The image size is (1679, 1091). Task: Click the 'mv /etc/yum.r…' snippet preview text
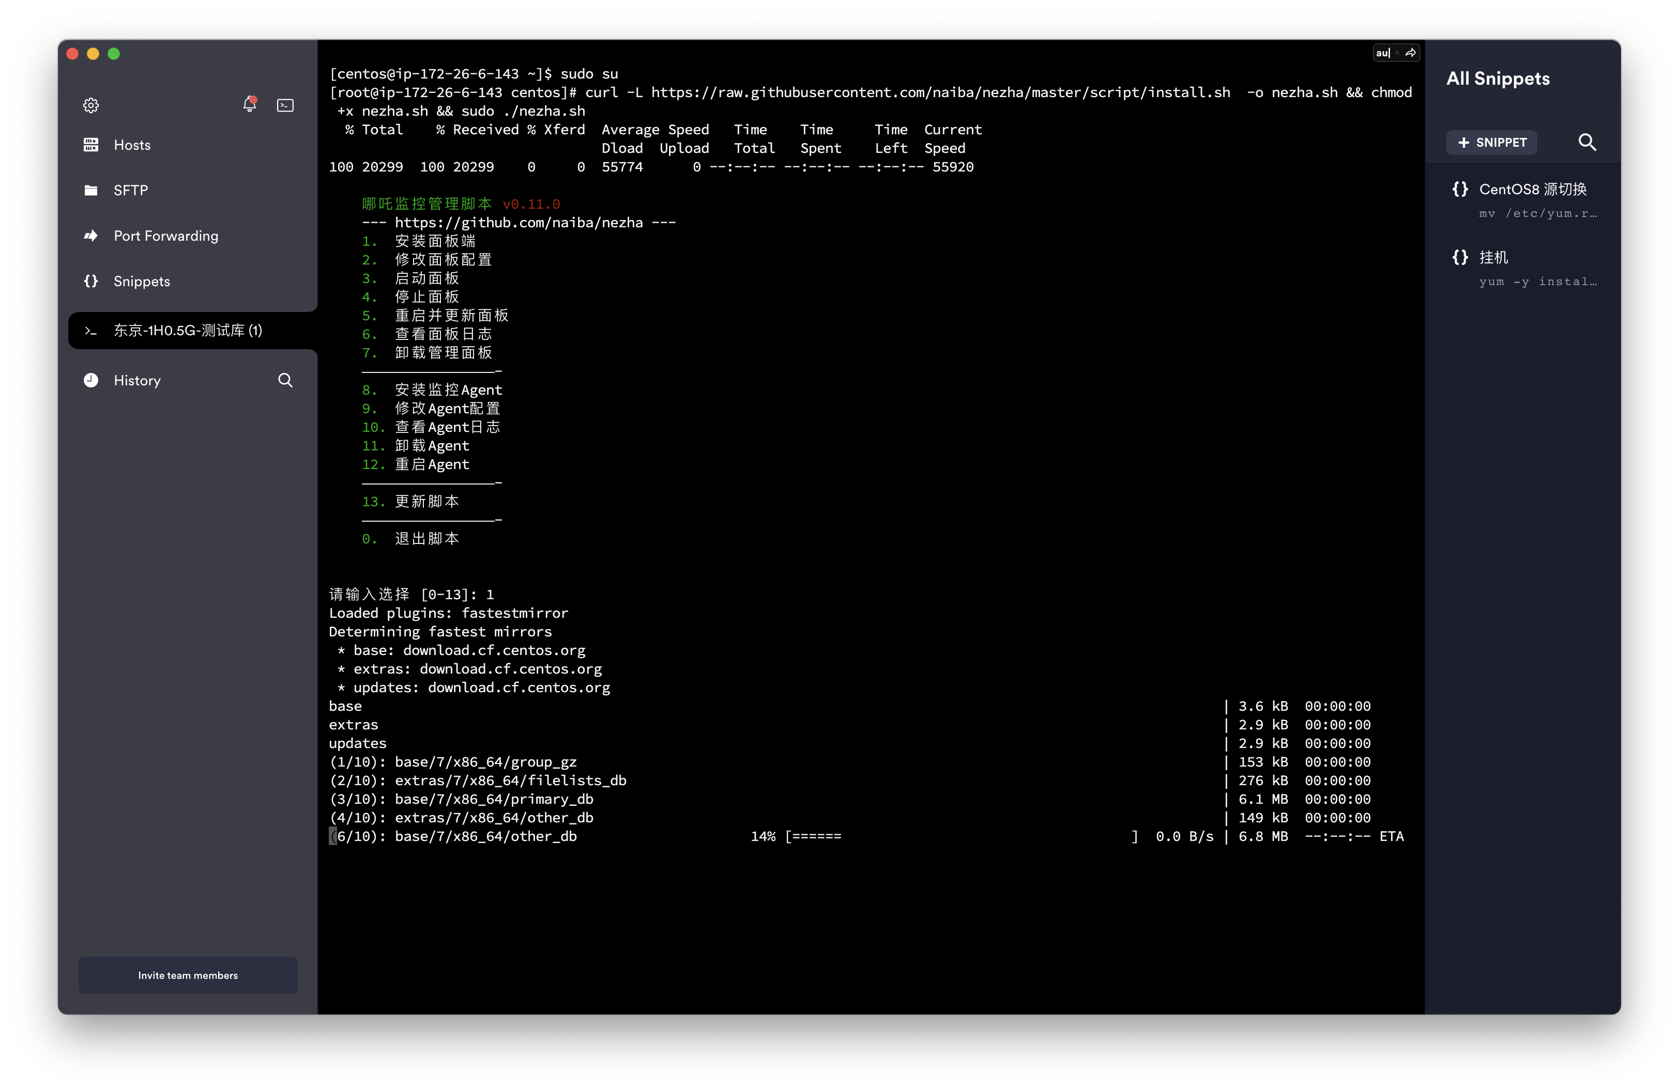coord(1538,213)
